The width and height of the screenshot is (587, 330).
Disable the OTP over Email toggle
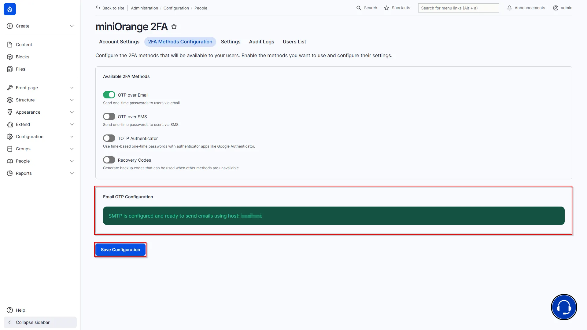[109, 95]
